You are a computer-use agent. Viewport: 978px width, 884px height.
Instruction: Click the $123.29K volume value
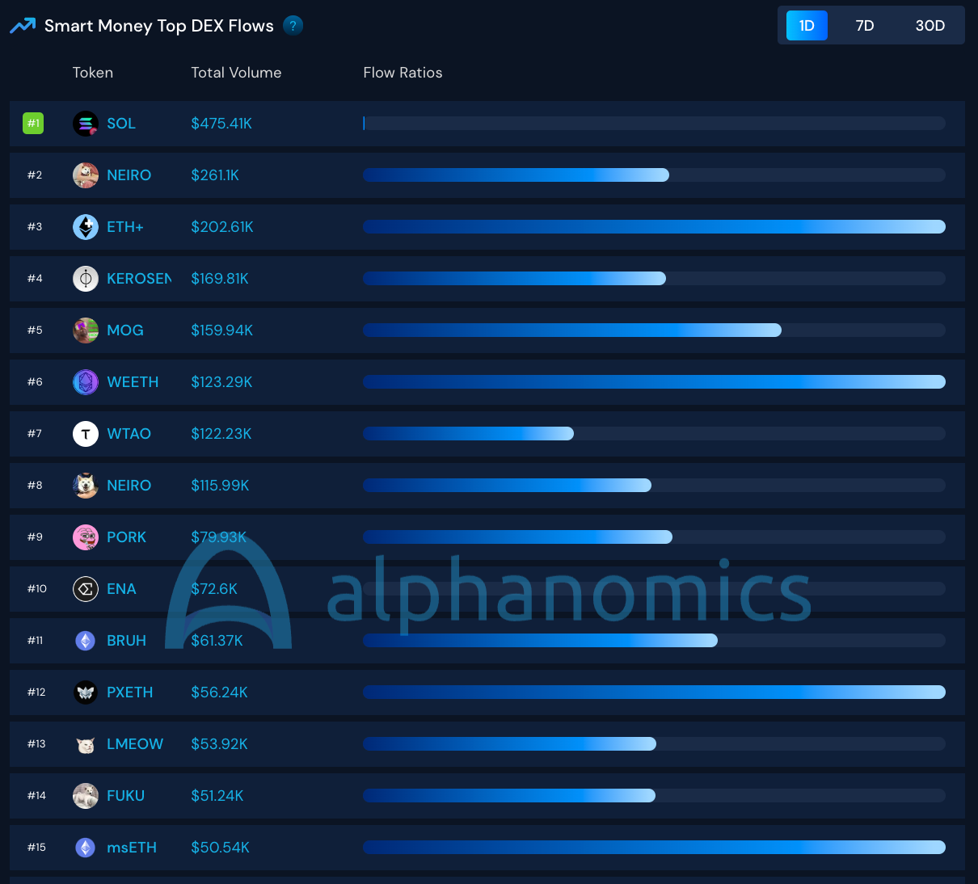click(221, 382)
